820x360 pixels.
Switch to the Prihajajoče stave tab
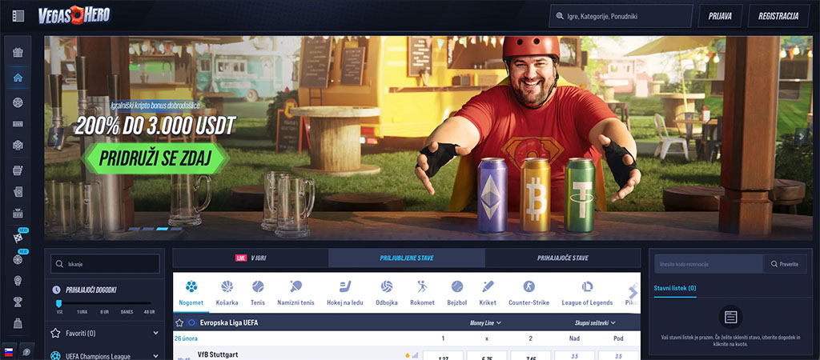[563, 258]
